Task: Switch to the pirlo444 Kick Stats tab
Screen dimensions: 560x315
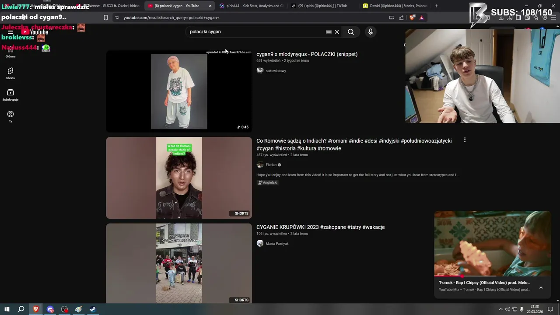Action: 252,6
